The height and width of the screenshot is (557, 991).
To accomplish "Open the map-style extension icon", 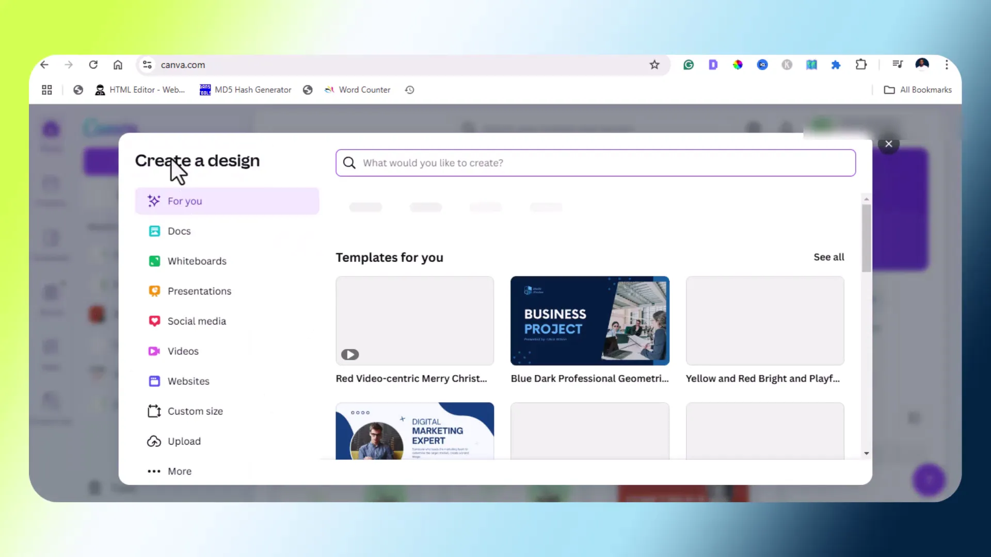I will point(811,65).
